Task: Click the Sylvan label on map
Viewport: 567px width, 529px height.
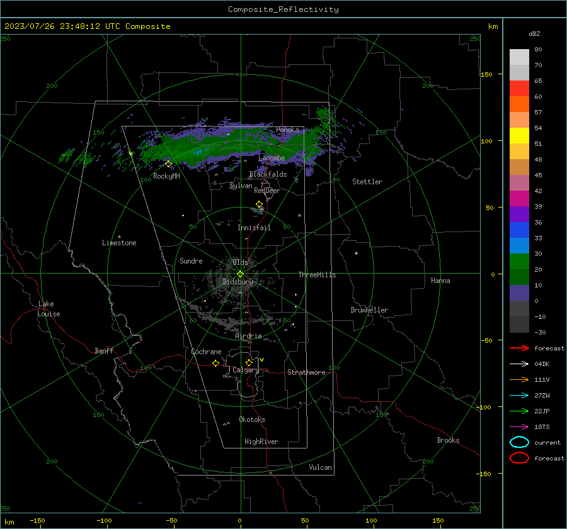Action: [x=241, y=186]
